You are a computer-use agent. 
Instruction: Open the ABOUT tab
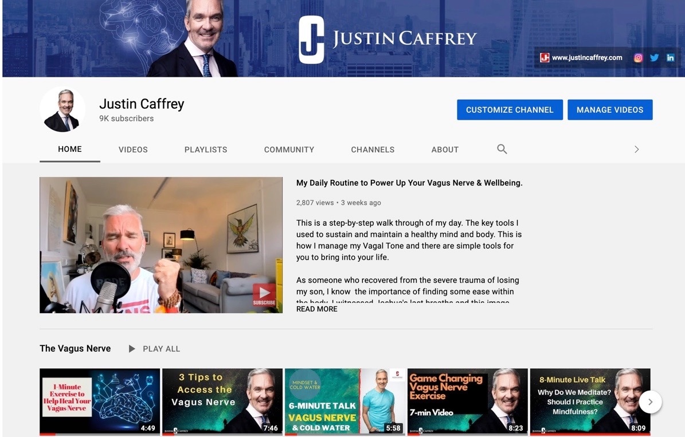click(445, 149)
